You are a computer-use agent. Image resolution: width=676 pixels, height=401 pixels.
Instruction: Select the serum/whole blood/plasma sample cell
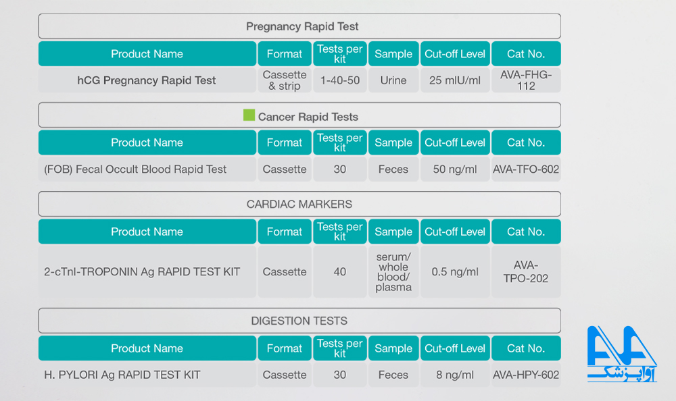click(393, 272)
